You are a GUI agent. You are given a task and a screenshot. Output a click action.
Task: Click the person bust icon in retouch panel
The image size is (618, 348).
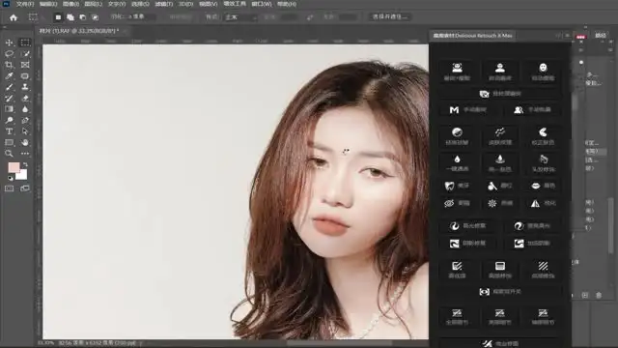[500, 68]
